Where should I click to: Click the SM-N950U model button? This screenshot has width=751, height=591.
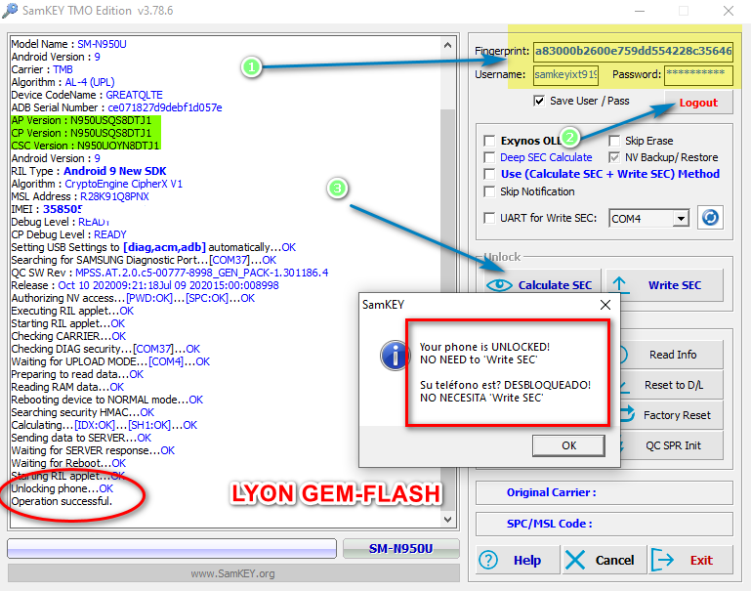coord(400,549)
